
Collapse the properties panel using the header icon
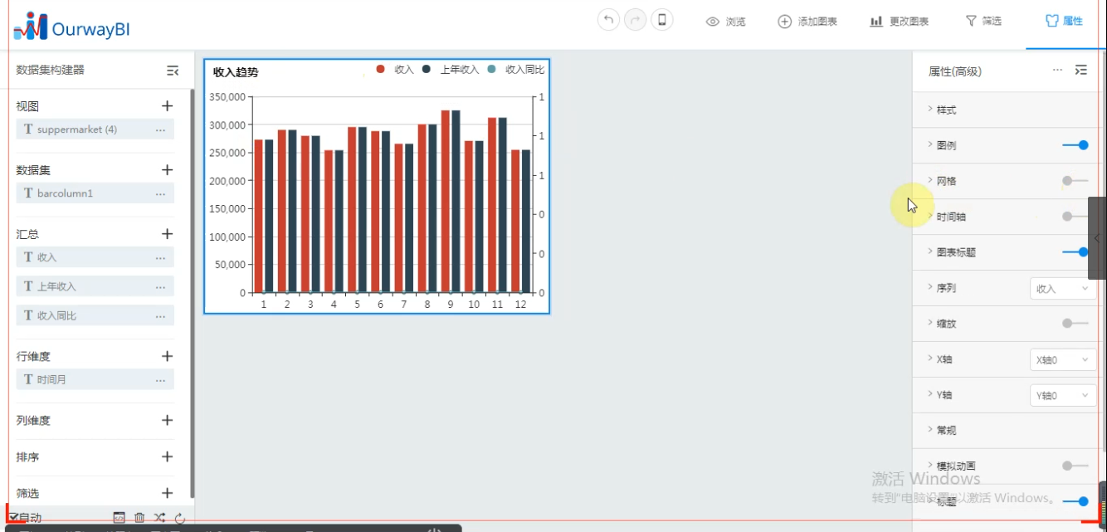pos(1080,71)
